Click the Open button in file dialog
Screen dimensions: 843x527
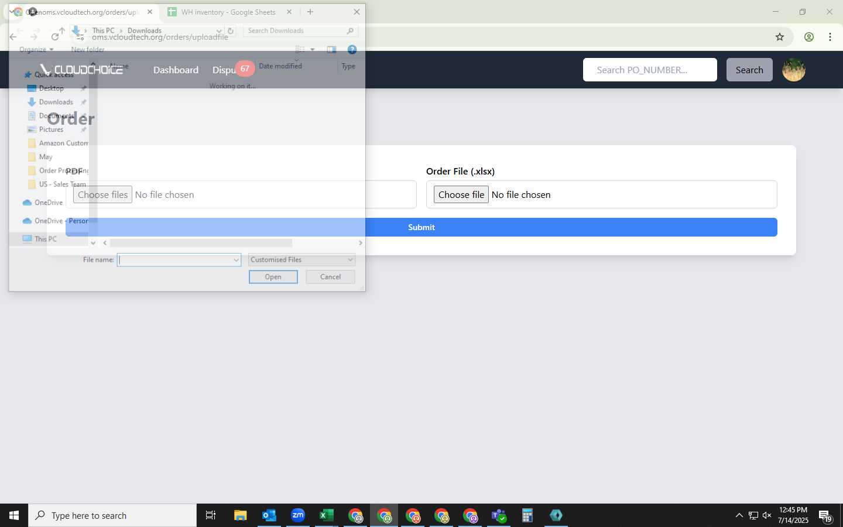(x=273, y=277)
